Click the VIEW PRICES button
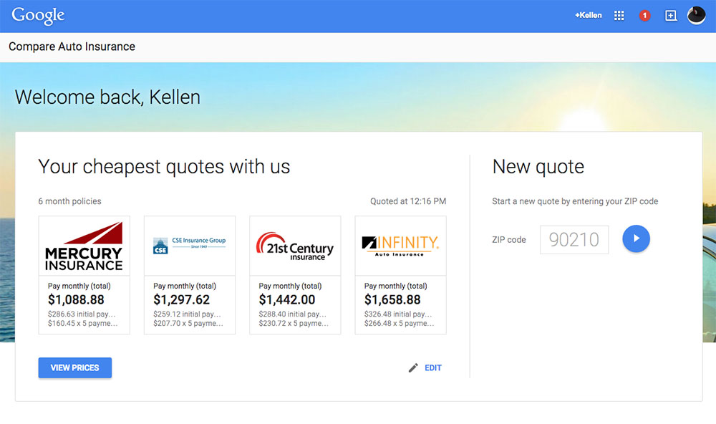Screen dimensions: 716x424 click(75, 368)
